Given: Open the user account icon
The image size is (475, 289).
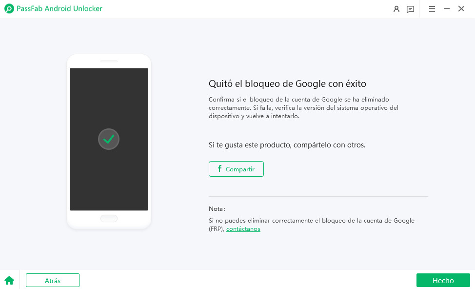Looking at the screenshot, I should 396,9.
